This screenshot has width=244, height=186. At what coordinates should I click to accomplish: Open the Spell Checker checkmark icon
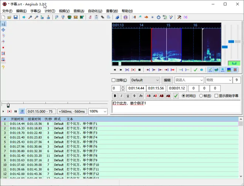[171, 17]
